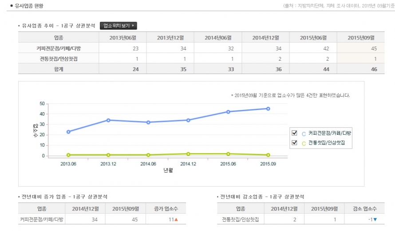Select the 2015년09월 column header in trend table

[360, 37]
